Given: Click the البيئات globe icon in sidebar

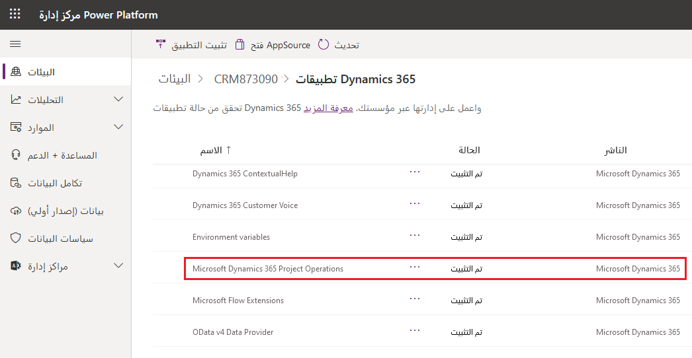Looking at the screenshot, I should 16,71.
